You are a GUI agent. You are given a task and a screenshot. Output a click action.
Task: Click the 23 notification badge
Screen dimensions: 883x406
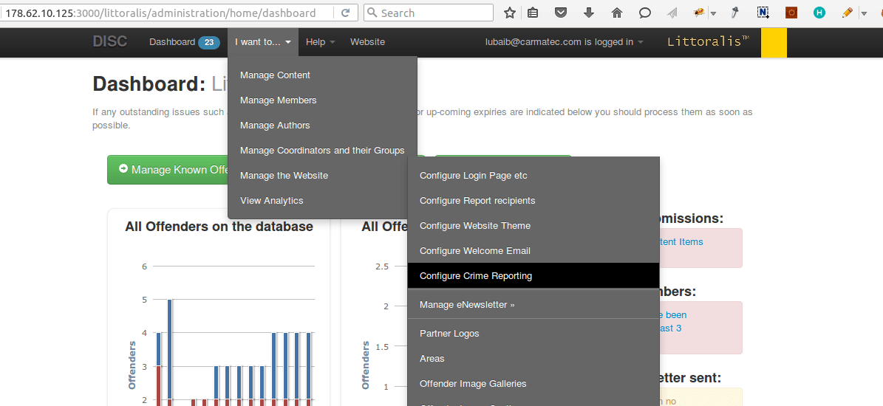[x=209, y=42]
